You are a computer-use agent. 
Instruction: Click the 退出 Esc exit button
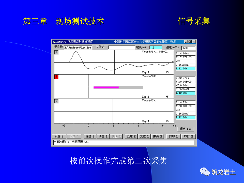click(186, 129)
